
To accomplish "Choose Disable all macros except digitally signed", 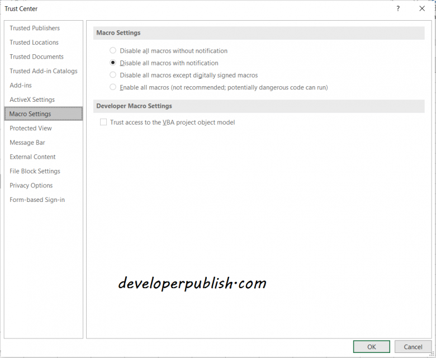I will 113,75.
